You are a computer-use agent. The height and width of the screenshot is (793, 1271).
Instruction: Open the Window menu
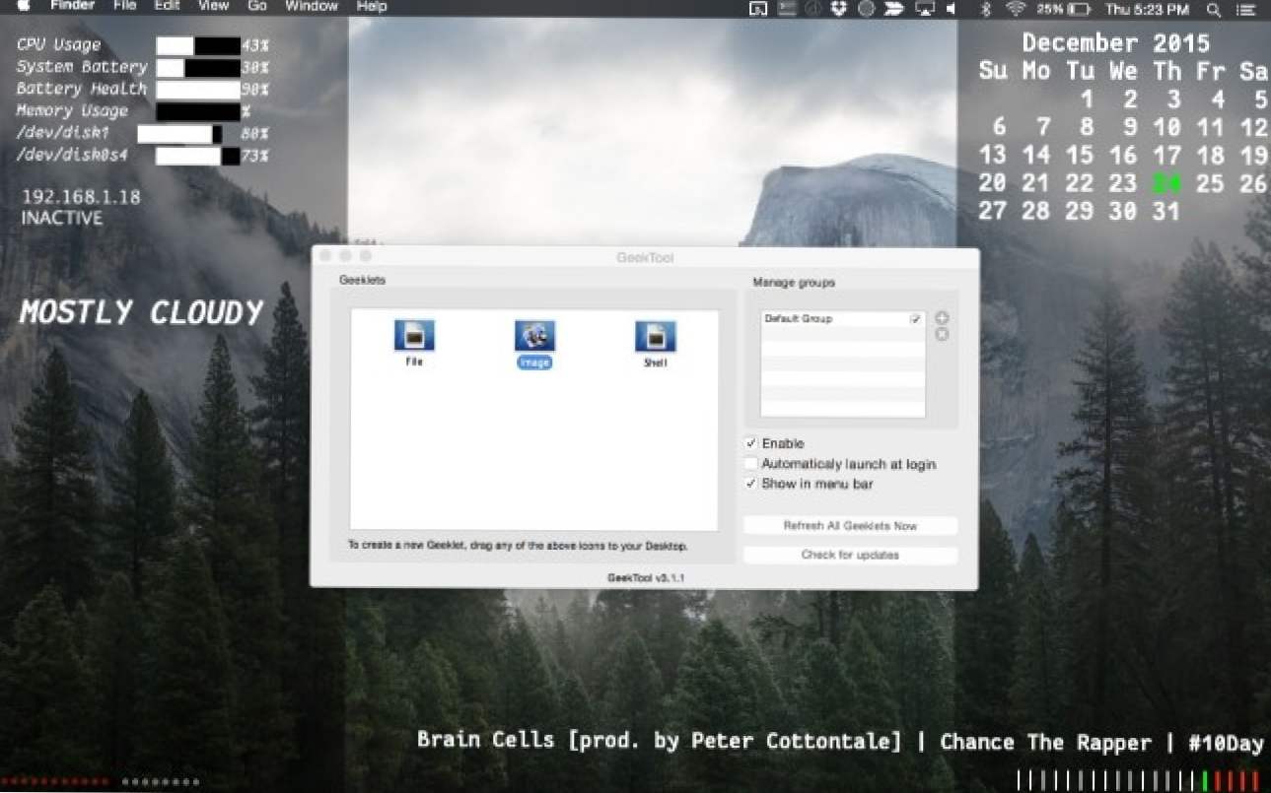312,6
